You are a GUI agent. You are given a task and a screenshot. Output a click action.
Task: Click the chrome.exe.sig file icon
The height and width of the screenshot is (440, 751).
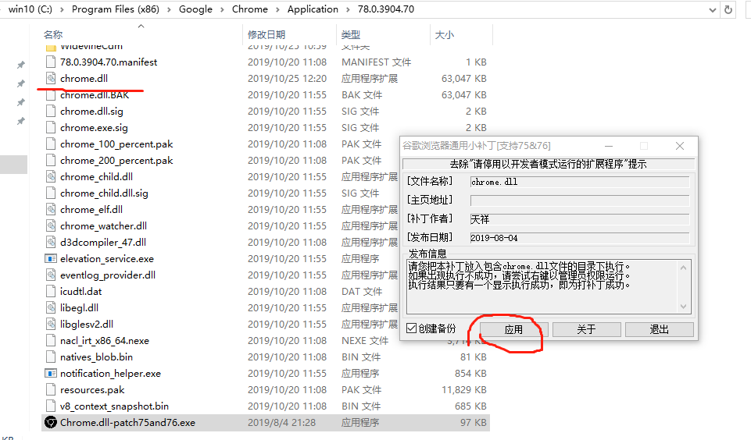tap(51, 127)
